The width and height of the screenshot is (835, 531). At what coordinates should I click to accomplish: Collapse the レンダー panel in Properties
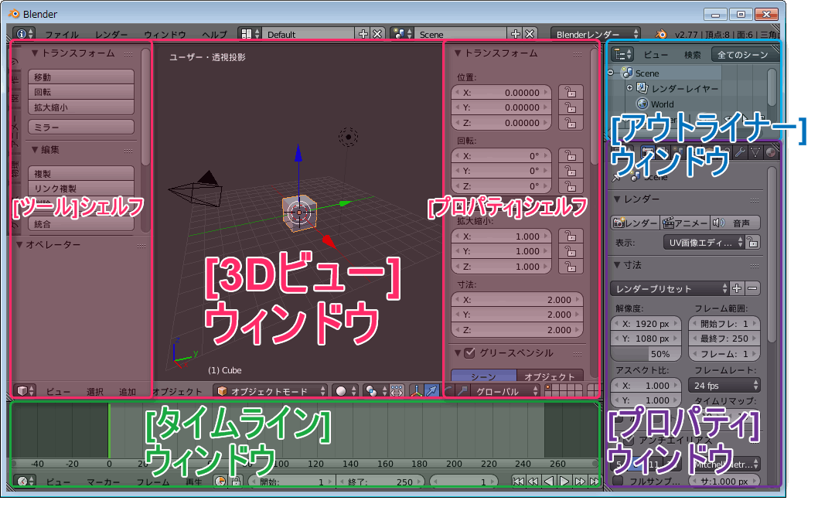[x=617, y=199]
